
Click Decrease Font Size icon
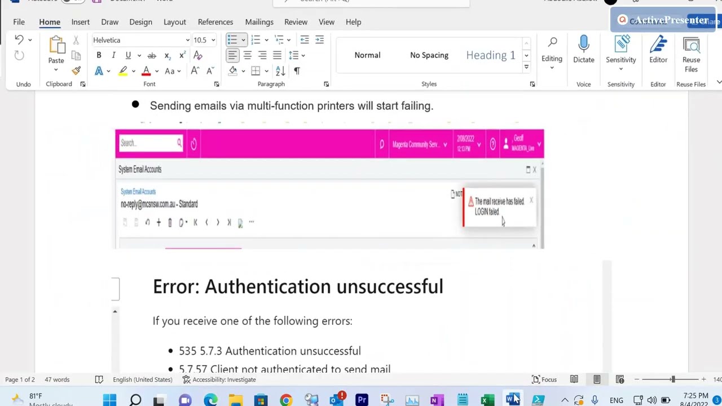[x=210, y=71]
